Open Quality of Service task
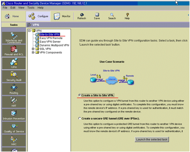190x152 pixels. [14, 128]
